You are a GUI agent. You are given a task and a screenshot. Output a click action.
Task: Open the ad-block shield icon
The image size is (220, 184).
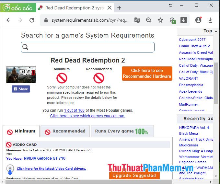[x=172, y=20]
